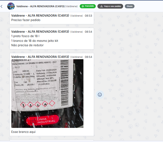Click the 'Esse branco aqui' caption text
Viewport: 163px width, 142px height.
click(24, 132)
